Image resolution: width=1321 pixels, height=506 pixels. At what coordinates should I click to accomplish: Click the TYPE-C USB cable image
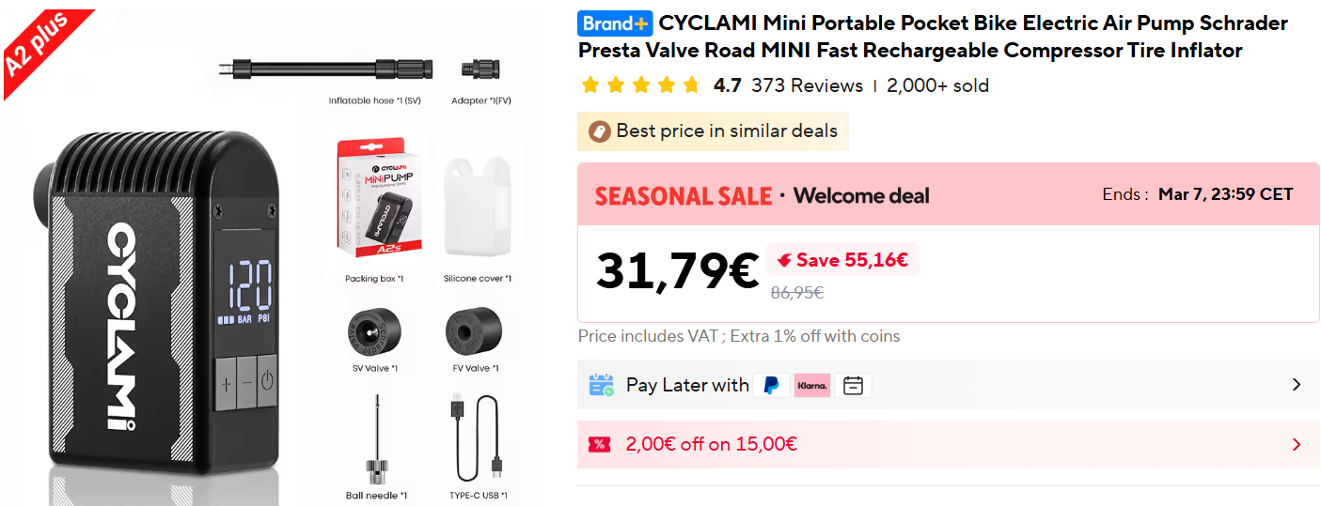[478, 437]
